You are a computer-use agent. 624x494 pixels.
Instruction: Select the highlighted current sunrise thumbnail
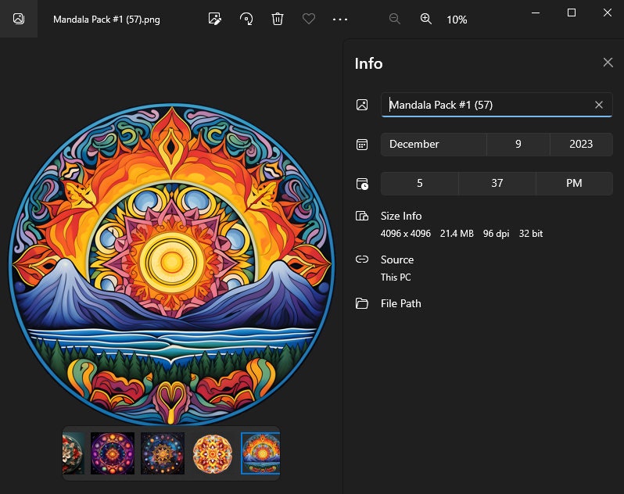260,453
